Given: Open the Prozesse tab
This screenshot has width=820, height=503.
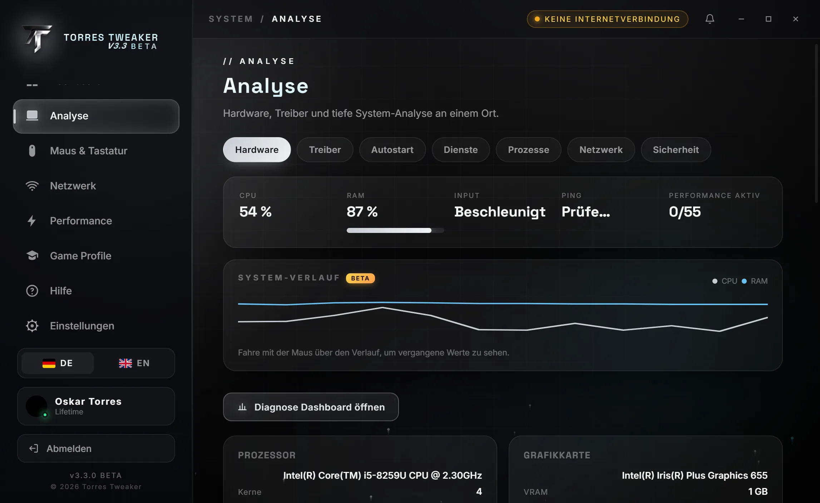Looking at the screenshot, I should (528, 150).
